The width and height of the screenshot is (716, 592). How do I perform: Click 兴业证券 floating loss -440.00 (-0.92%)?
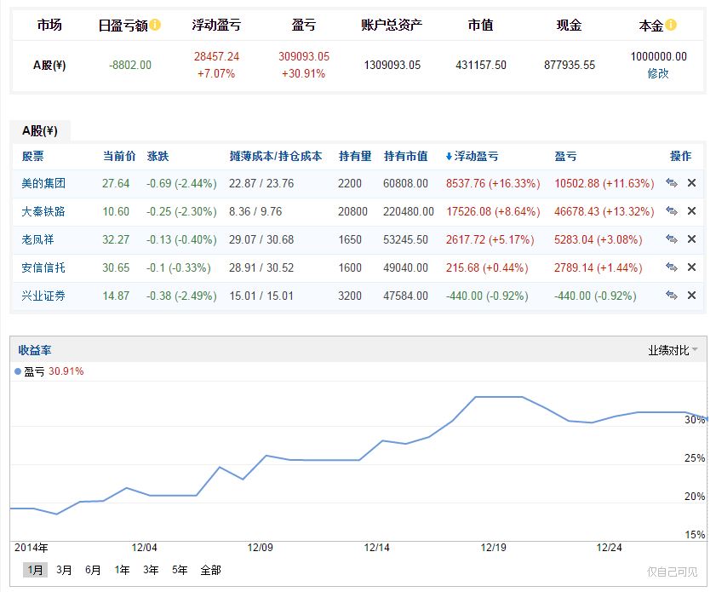click(487, 296)
